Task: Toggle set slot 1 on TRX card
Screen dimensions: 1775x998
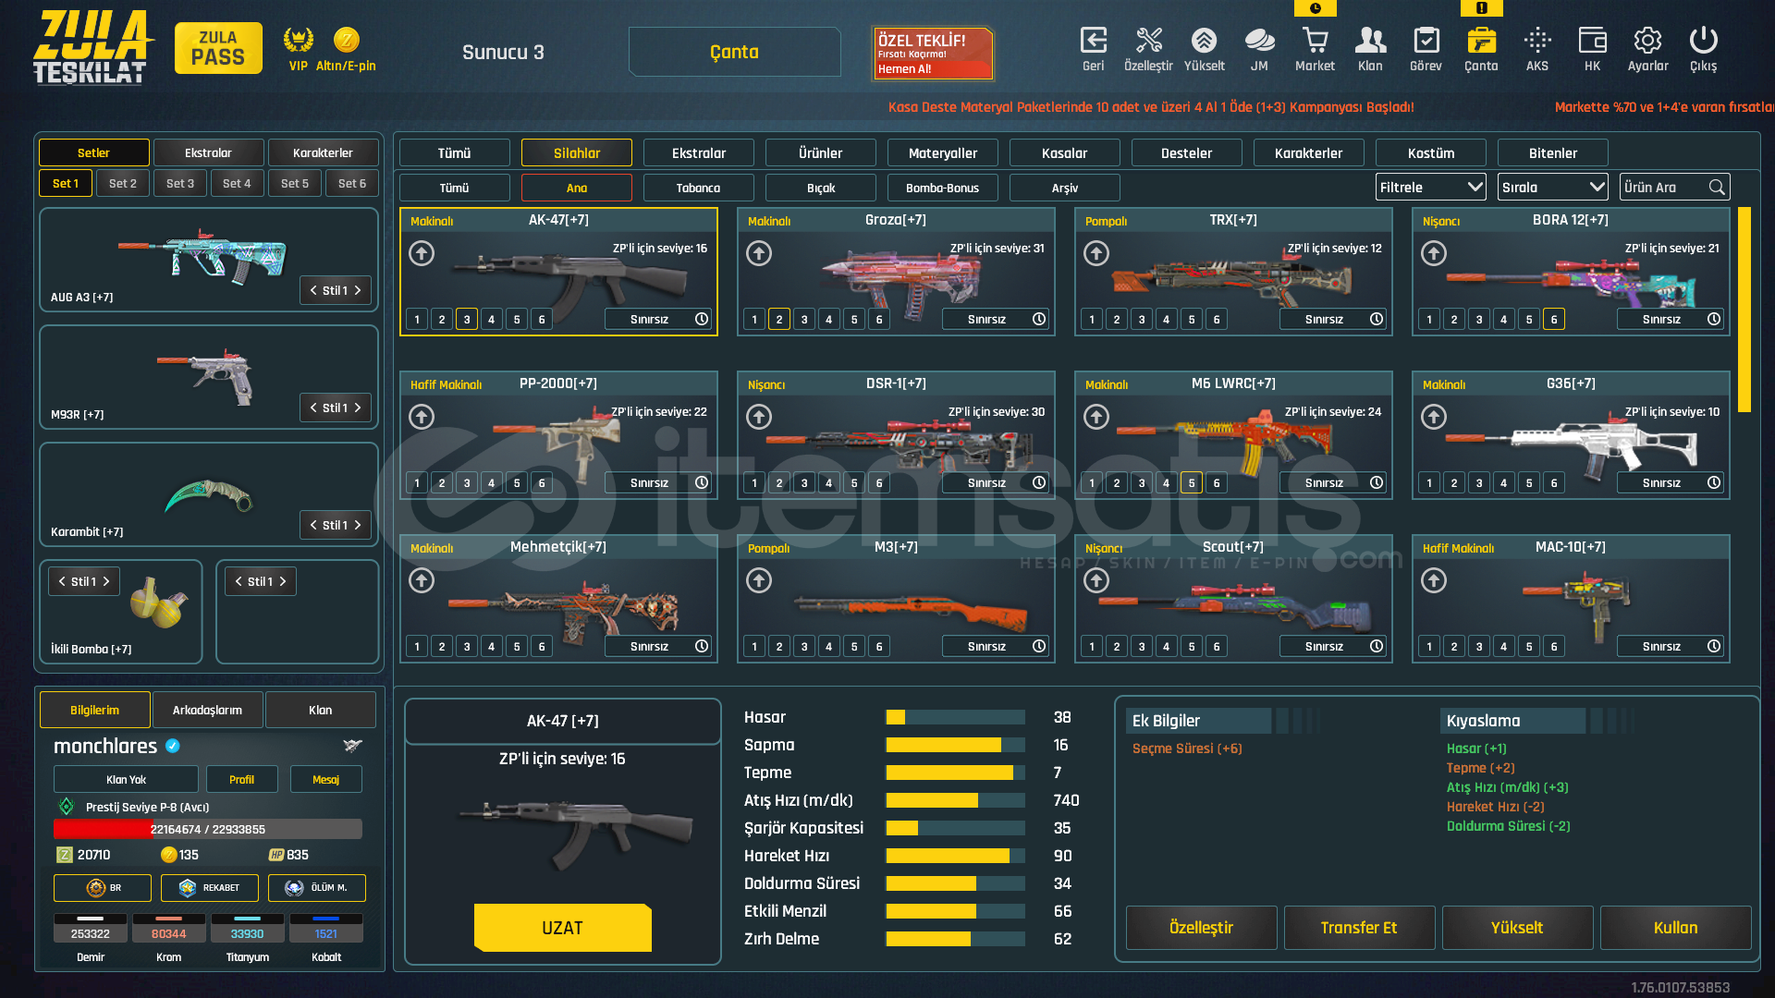Action: (1092, 320)
